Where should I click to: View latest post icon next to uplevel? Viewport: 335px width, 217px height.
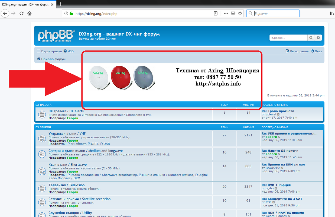[278, 114]
